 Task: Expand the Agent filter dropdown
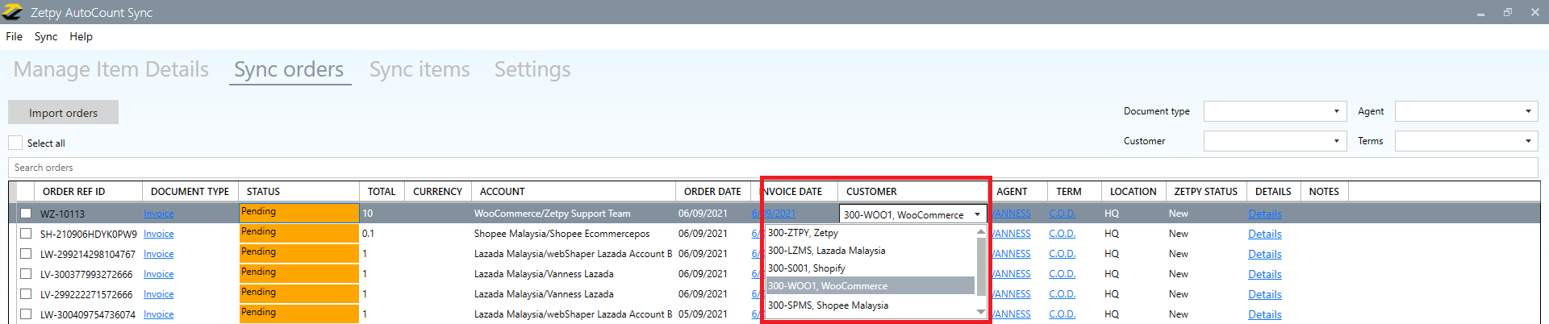pyautogui.click(x=1466, y=111)
